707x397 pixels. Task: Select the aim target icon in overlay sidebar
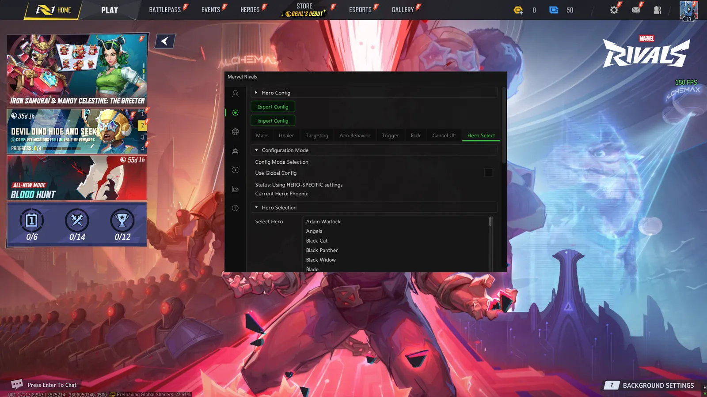coord(235,112)
